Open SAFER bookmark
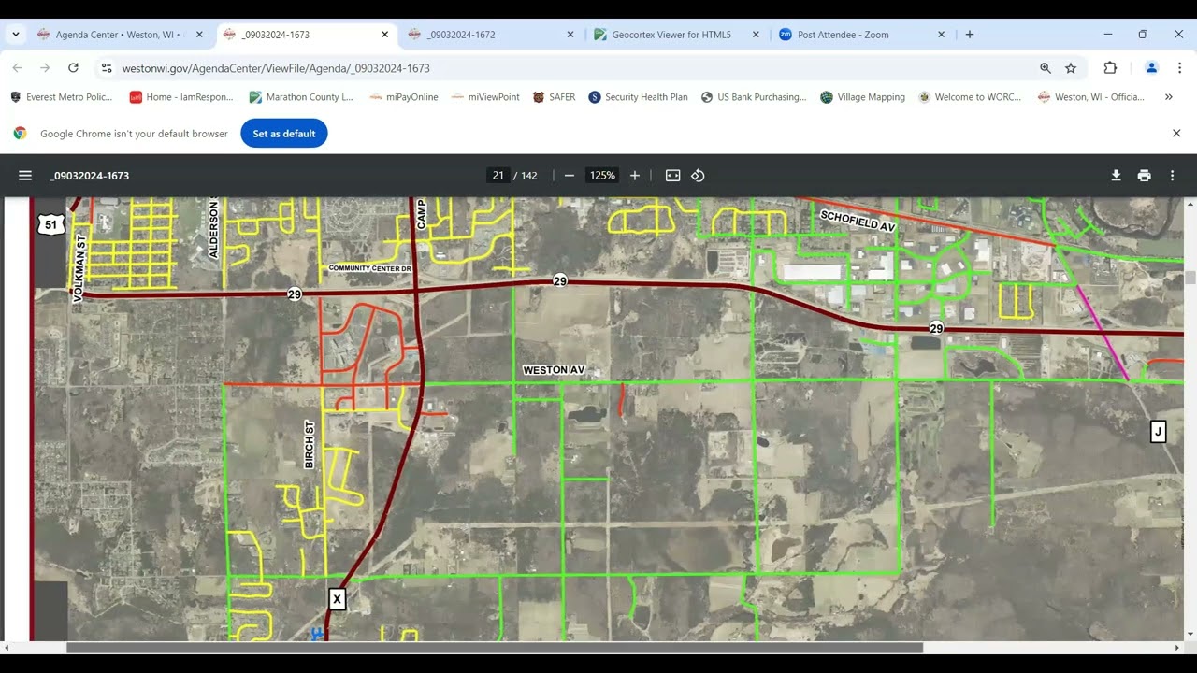 [555, 97]
